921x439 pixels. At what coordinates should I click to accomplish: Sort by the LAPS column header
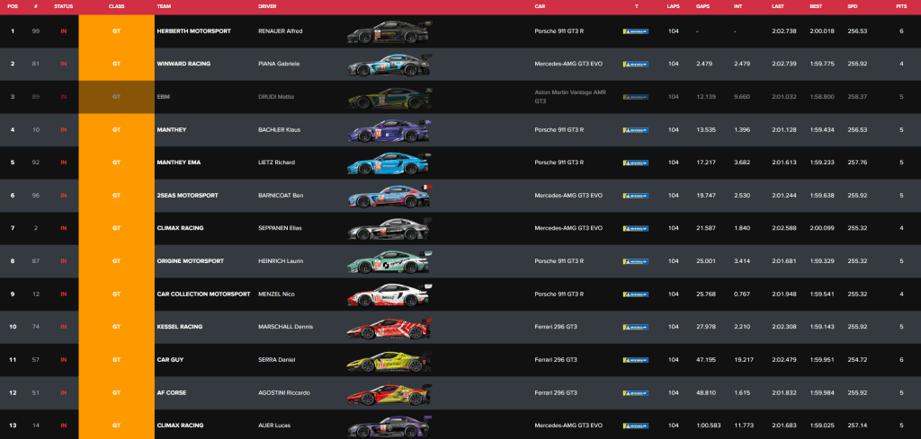pyautogui.click(x=673, y=6)
